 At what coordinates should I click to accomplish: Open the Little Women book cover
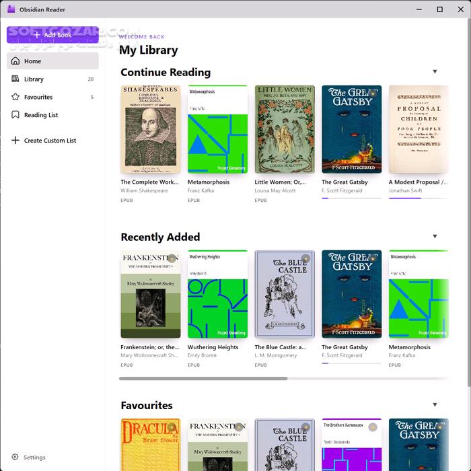coord(285,129)
